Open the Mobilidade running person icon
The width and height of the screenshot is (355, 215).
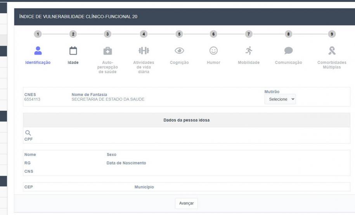(248, 50)
